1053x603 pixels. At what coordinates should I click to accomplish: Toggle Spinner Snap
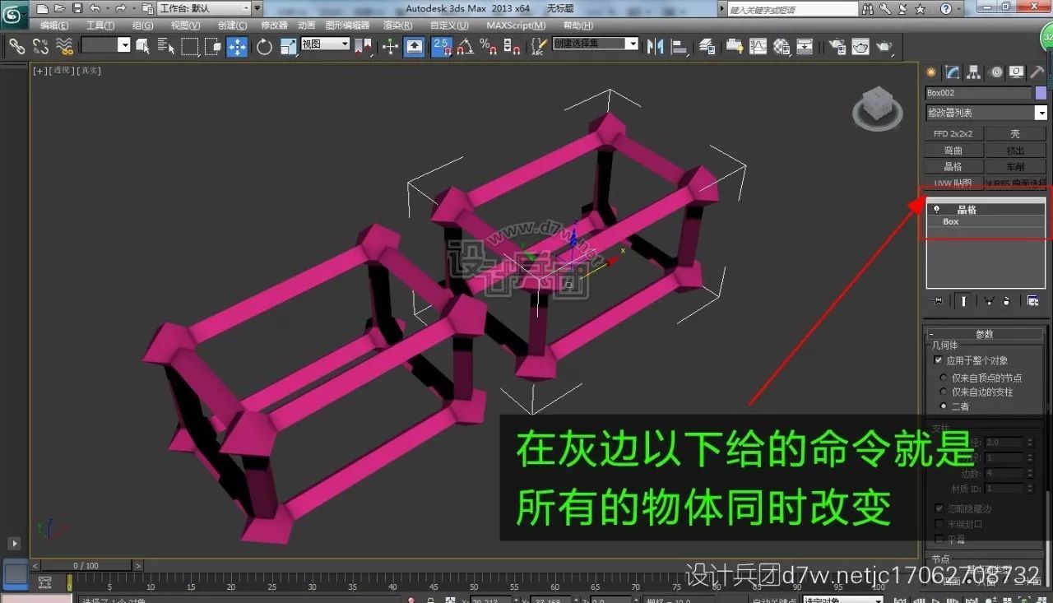(512, 46)
